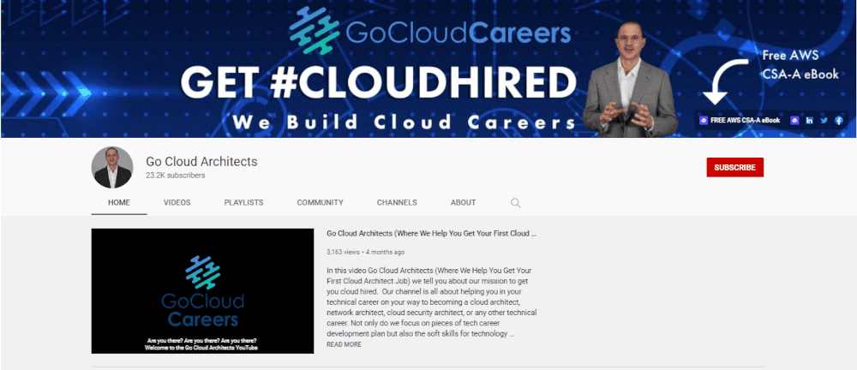This screenshot has height=370, width=857.
Task: Play the featured GoCloud Careers video thumbnail
Action: 202,290
